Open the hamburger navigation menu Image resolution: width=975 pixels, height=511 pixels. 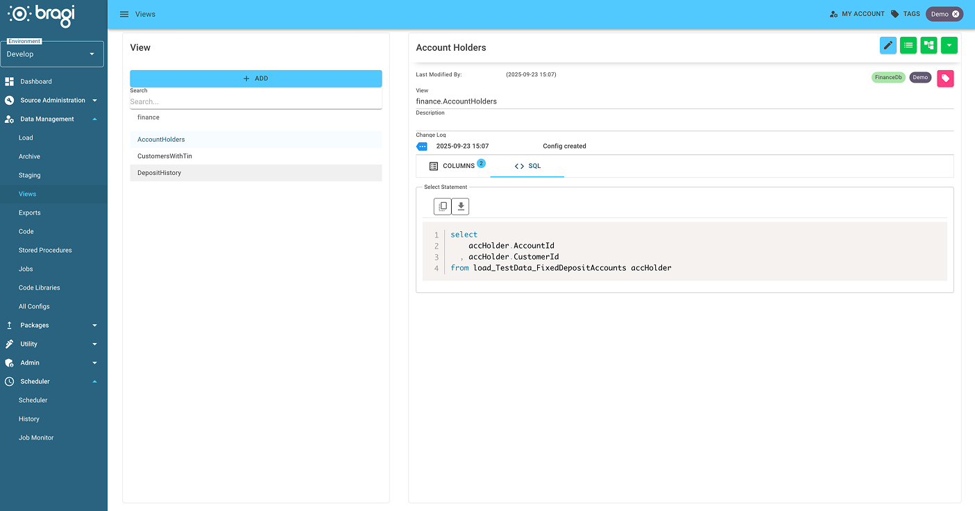coord(124,14)
